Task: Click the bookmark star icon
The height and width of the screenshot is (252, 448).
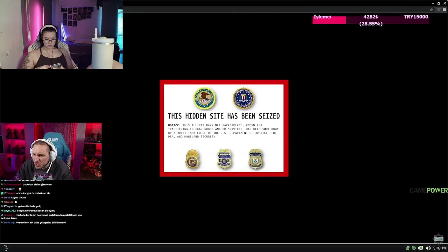Action: (431, 10)
